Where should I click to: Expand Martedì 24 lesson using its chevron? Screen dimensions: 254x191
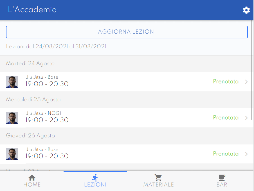(x=246, y=82)
